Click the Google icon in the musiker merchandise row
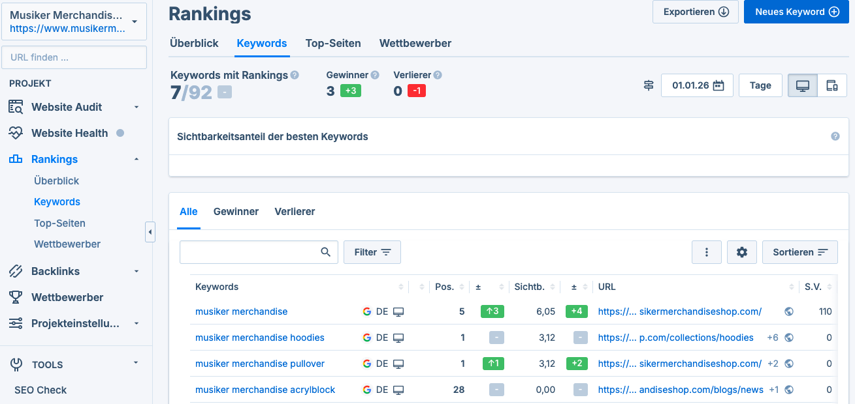Image resolution: width=855 pixels, height=404 pixels. click(366, 311)
